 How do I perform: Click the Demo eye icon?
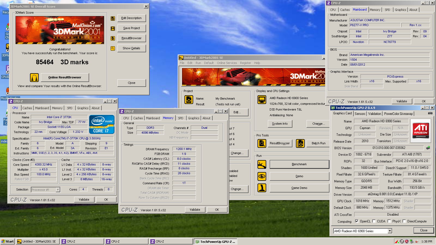coord(262,176)
